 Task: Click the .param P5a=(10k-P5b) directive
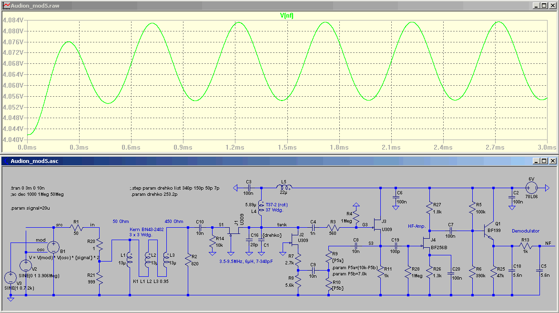(x=355, y=268)
